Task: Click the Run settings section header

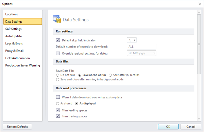Action: click(x=124, y=32)
